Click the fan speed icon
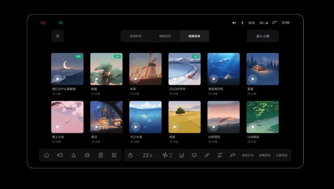334x189 pixels. [165, 155]
